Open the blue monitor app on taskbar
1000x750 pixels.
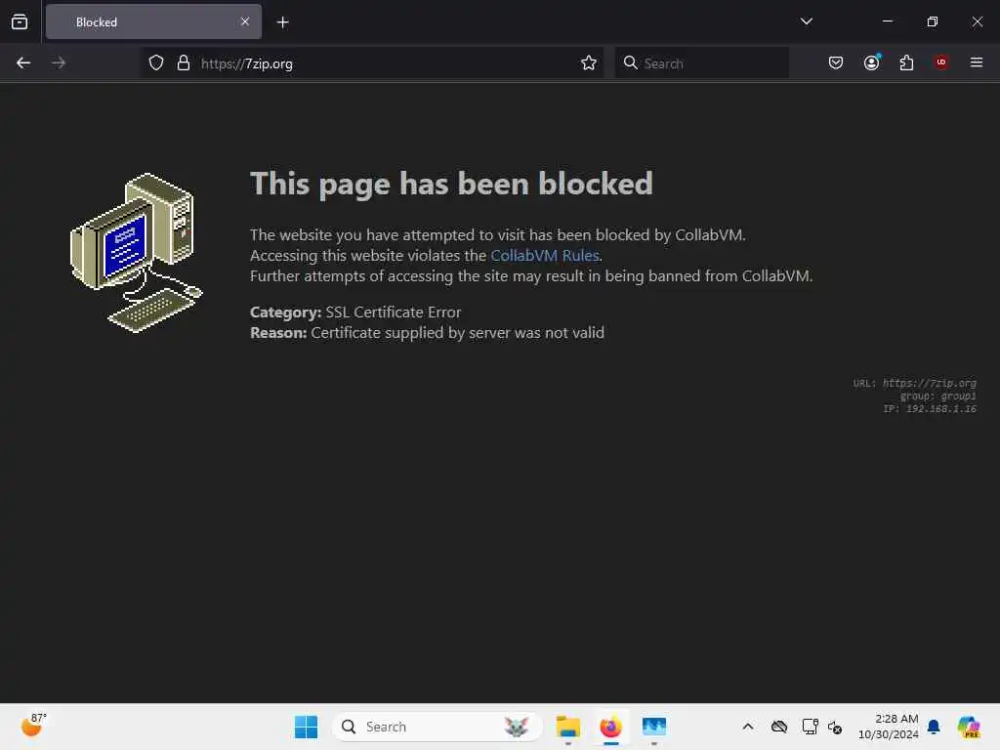[x=654, y=727]
